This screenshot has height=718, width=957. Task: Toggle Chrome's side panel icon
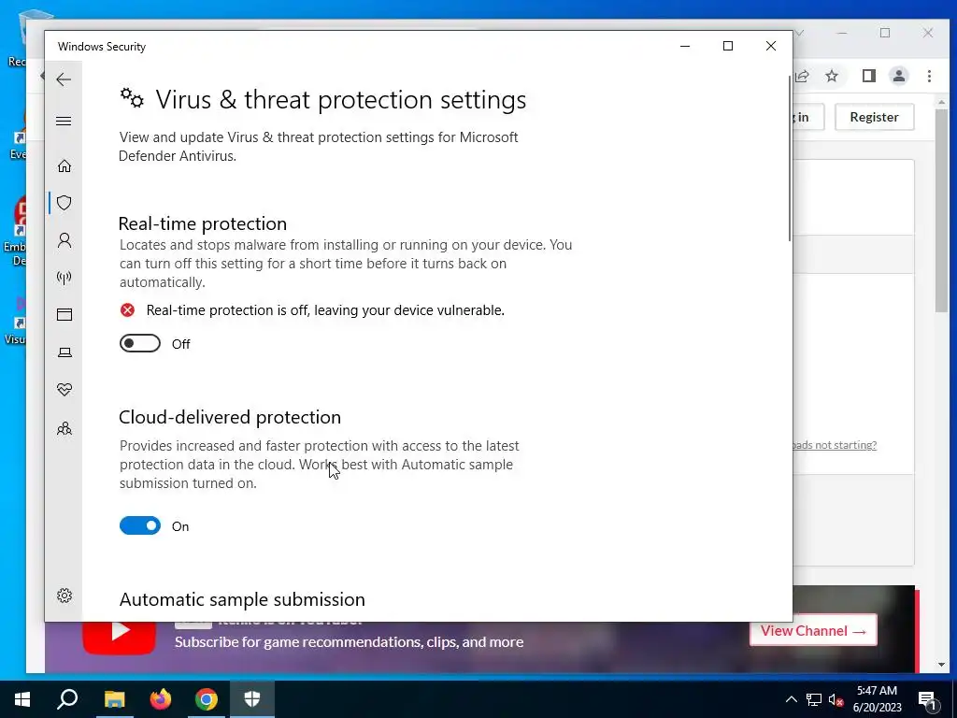(868, 76)
